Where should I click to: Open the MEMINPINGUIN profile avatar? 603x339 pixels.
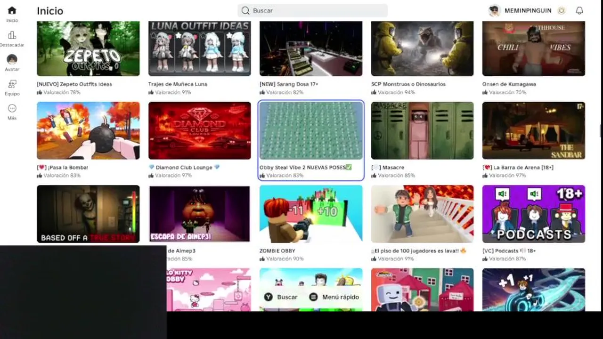pyautogui.click(x=494, y=10)
